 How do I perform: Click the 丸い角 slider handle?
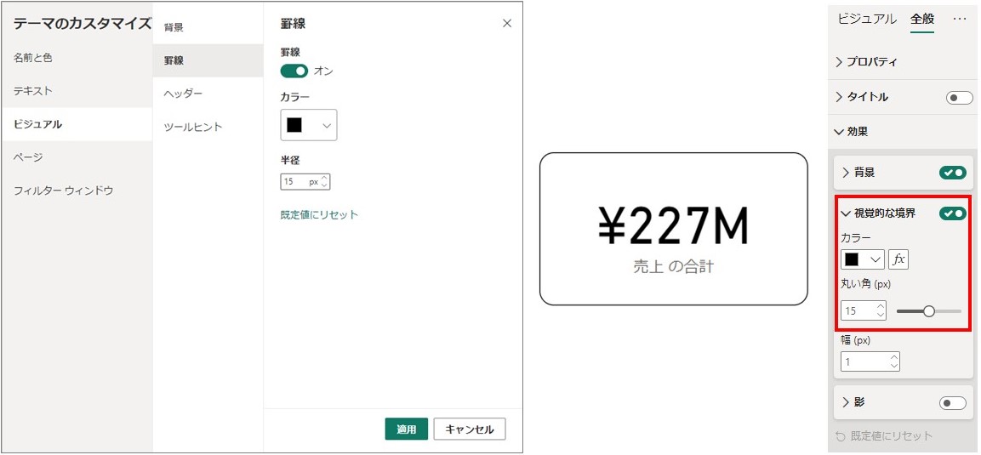(928, 310)
